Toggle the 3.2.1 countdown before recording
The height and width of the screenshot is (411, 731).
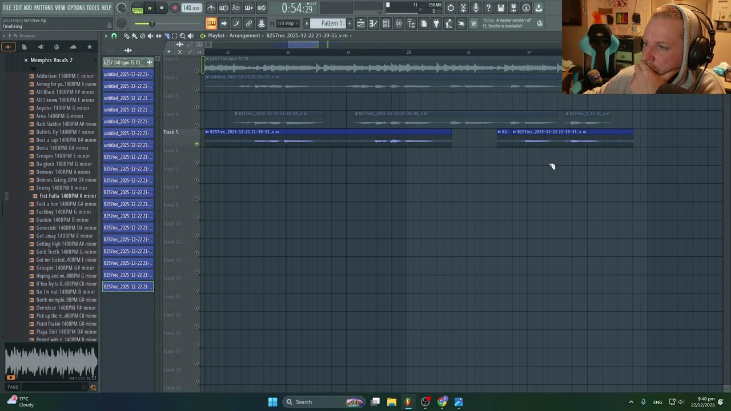[x=236, y=8]
